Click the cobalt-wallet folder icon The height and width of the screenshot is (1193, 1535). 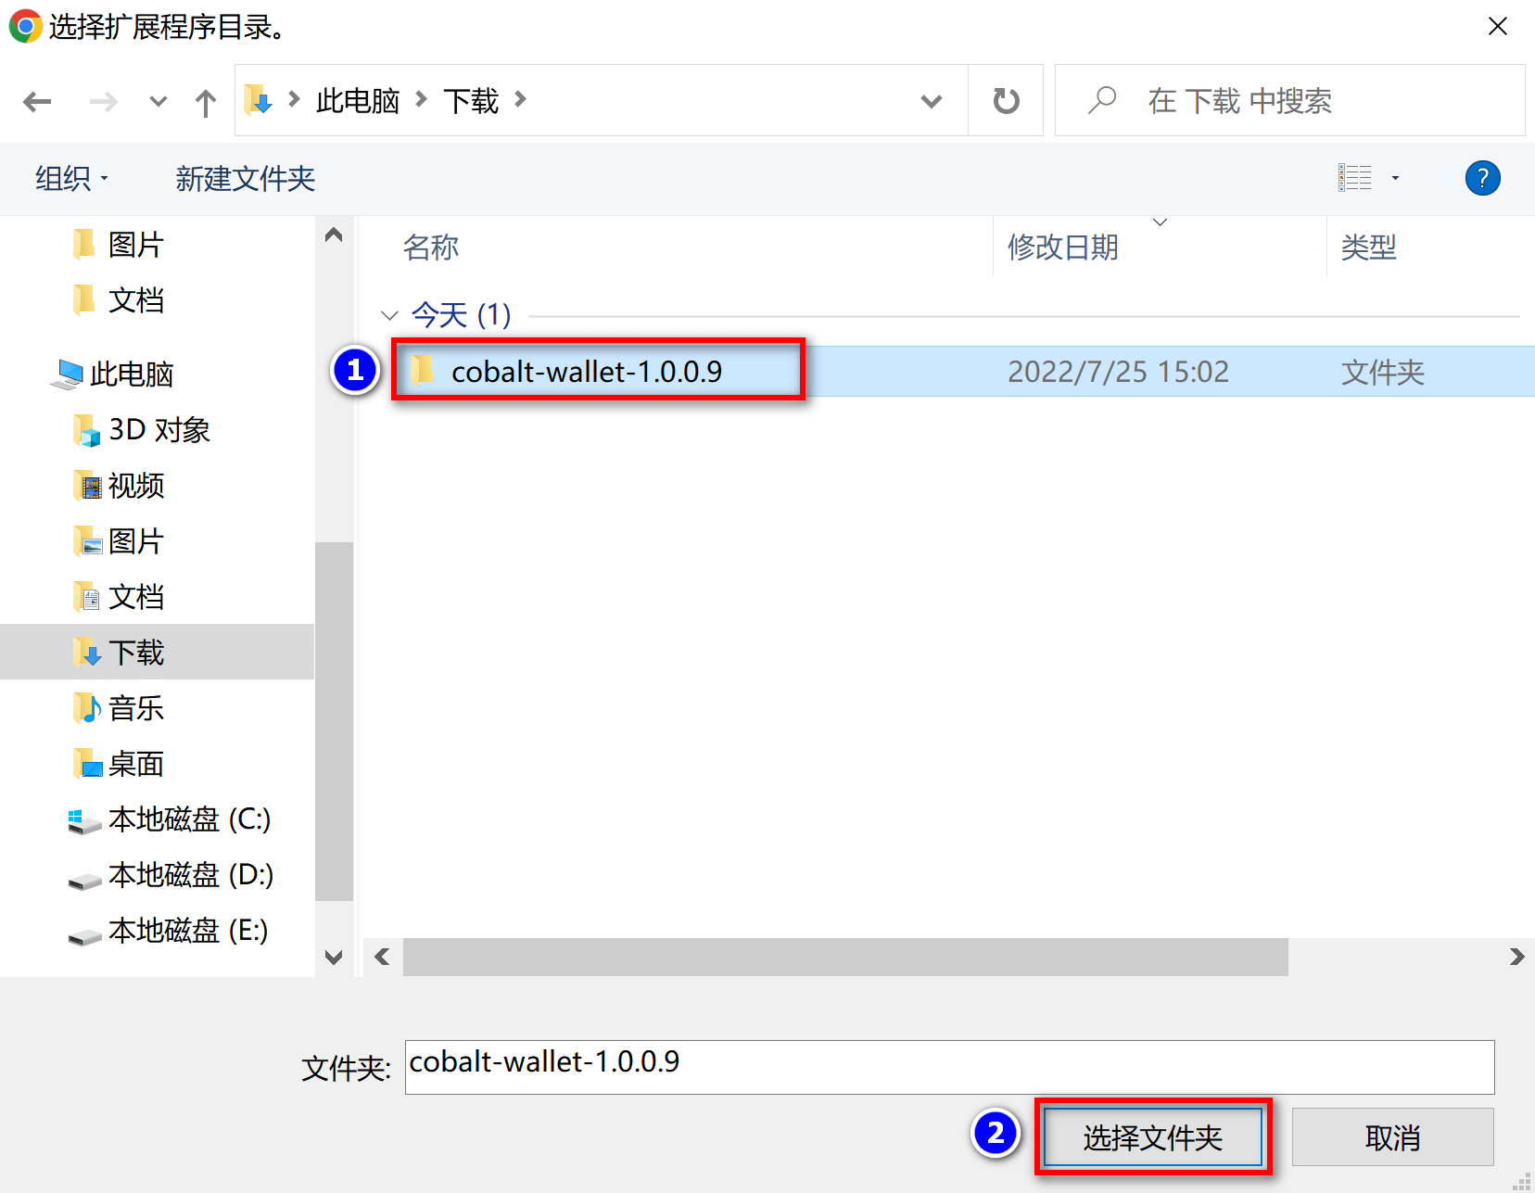(423, 371)
